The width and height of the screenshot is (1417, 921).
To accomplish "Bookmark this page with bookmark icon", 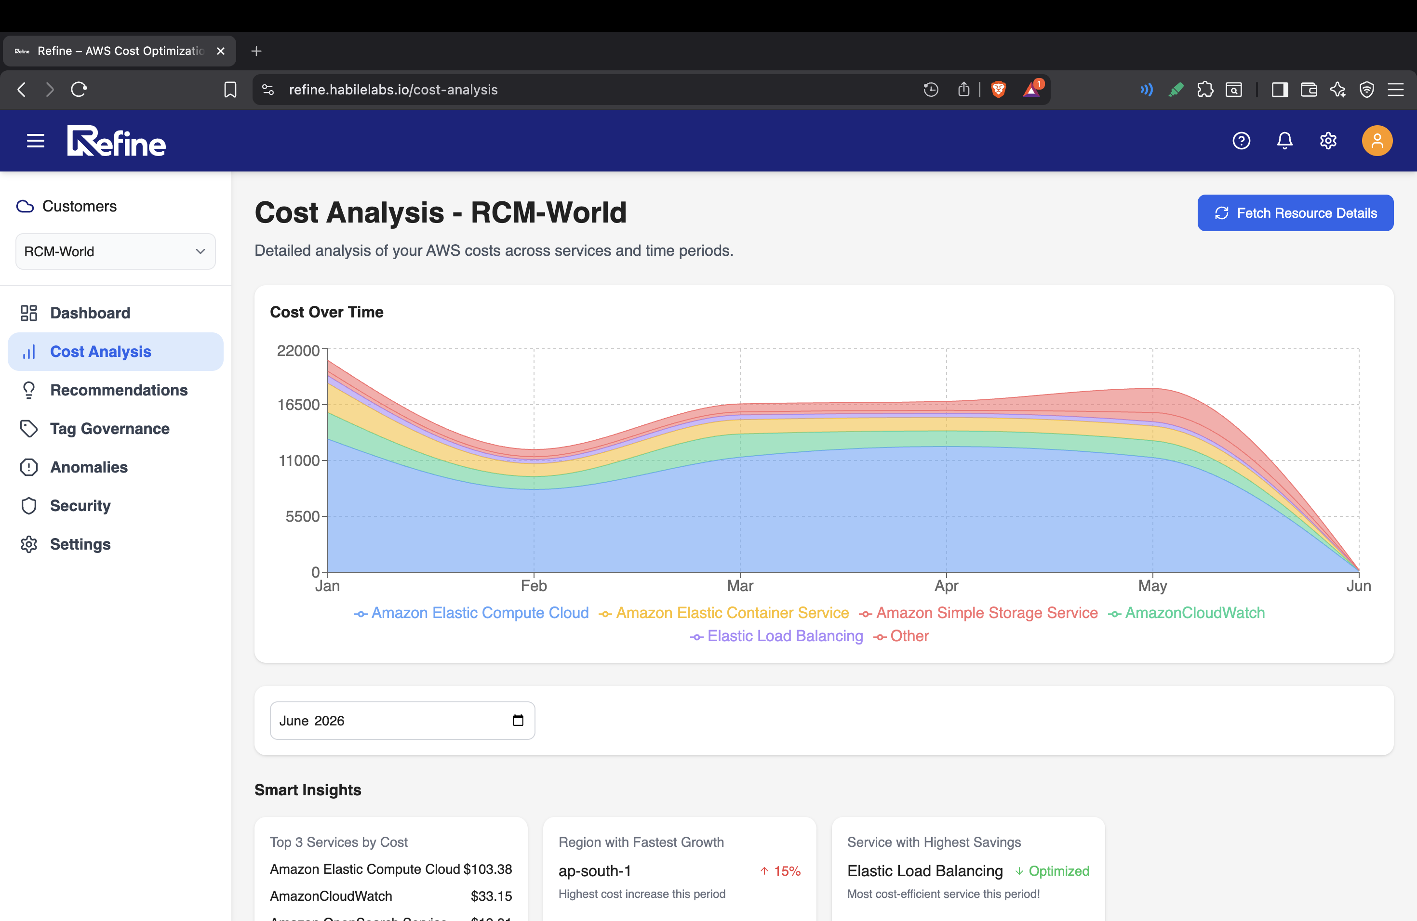I will (230, 90).
